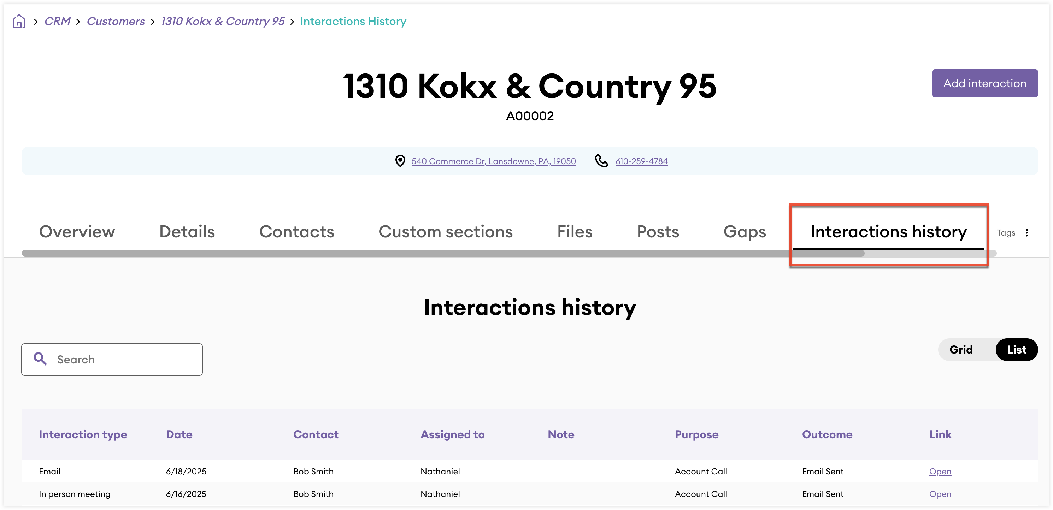The height and width of the screenshot is (510, 1053).
Task: Switch to Grid view
Action: pos(961,349)
